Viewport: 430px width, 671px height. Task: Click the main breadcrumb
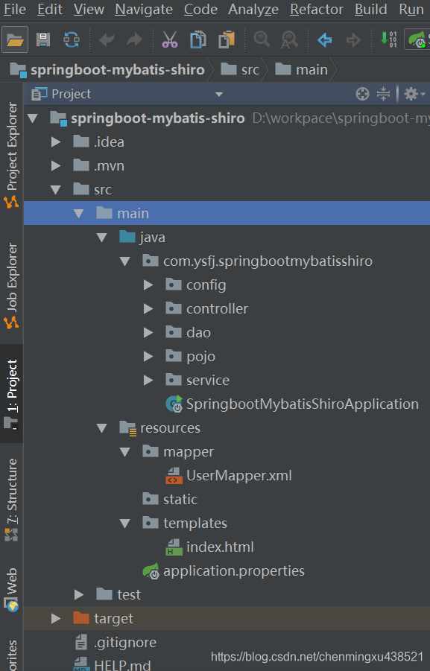click(301, 69)
